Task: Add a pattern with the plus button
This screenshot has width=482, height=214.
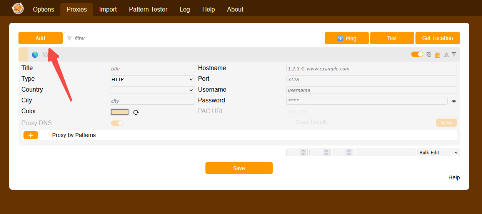Action: click(31, 135)
